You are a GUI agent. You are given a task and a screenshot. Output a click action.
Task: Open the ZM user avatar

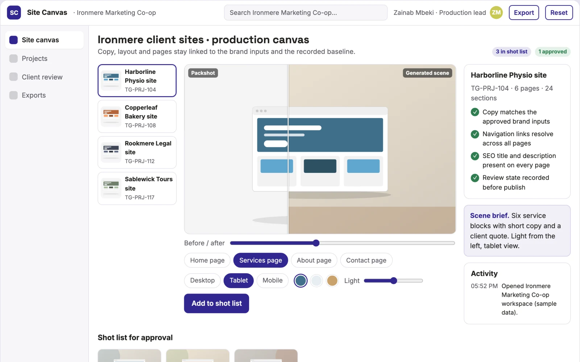pyautogui.click(x=496, y=13)
